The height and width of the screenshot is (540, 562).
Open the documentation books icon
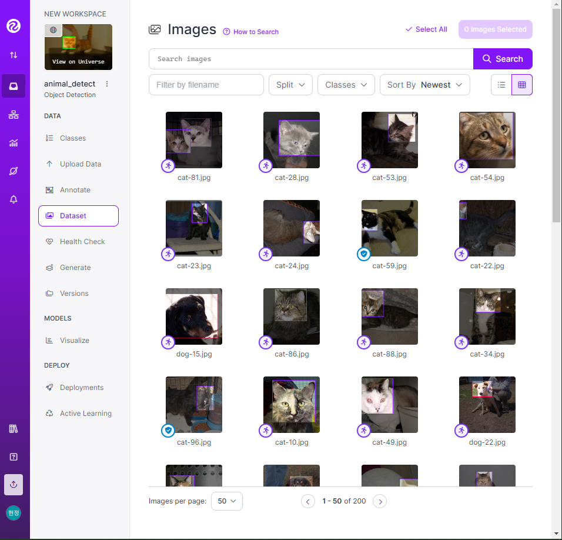pos(14,429)
